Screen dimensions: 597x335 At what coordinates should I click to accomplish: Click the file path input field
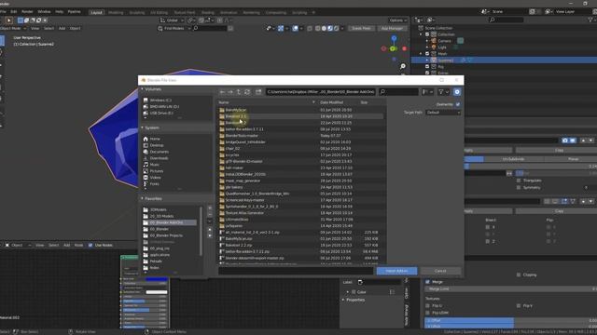321,92
